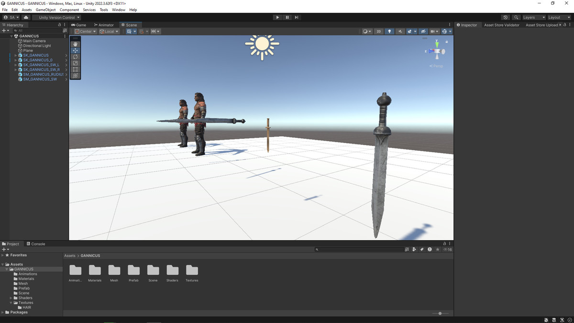Adjust the Project icon size slider
Image resolution: width=574 pixels, height=323 pixels.
[440, 313]
